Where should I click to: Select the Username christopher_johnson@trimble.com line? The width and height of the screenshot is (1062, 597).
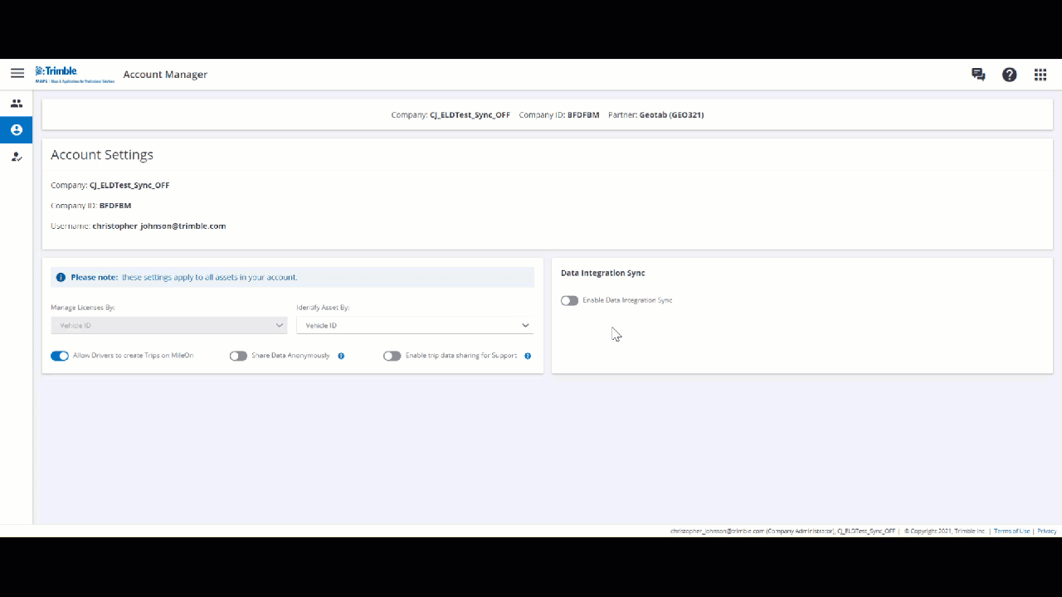[139, 226]
